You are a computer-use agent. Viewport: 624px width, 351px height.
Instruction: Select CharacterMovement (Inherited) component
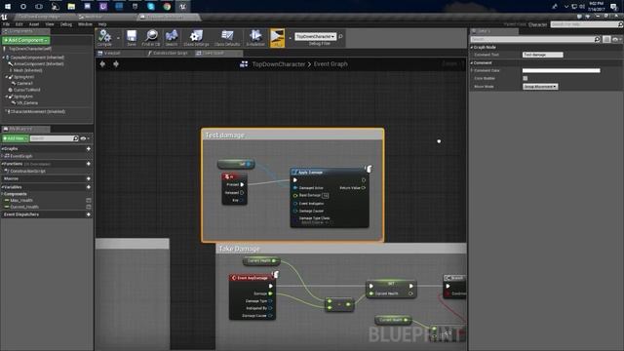point(37,111)
